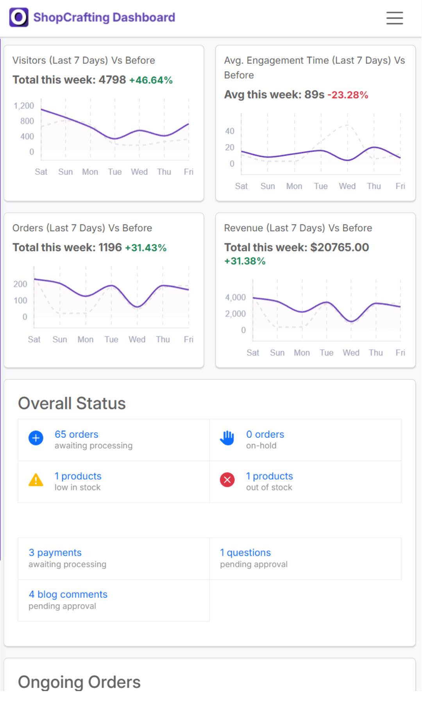
Task: View the 1 products low in stock
Action: pos(78,476)
